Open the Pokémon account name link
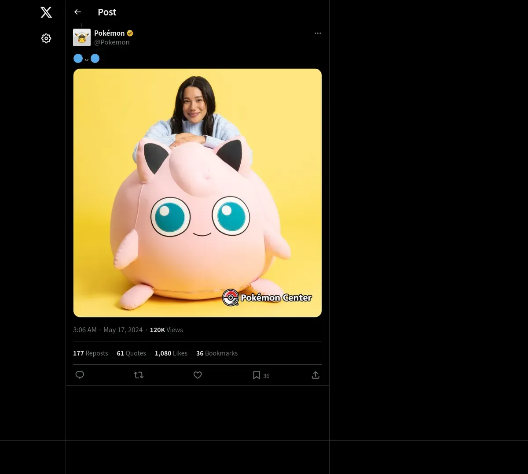Viewport: 528px width, 474px height. (110, 33)
